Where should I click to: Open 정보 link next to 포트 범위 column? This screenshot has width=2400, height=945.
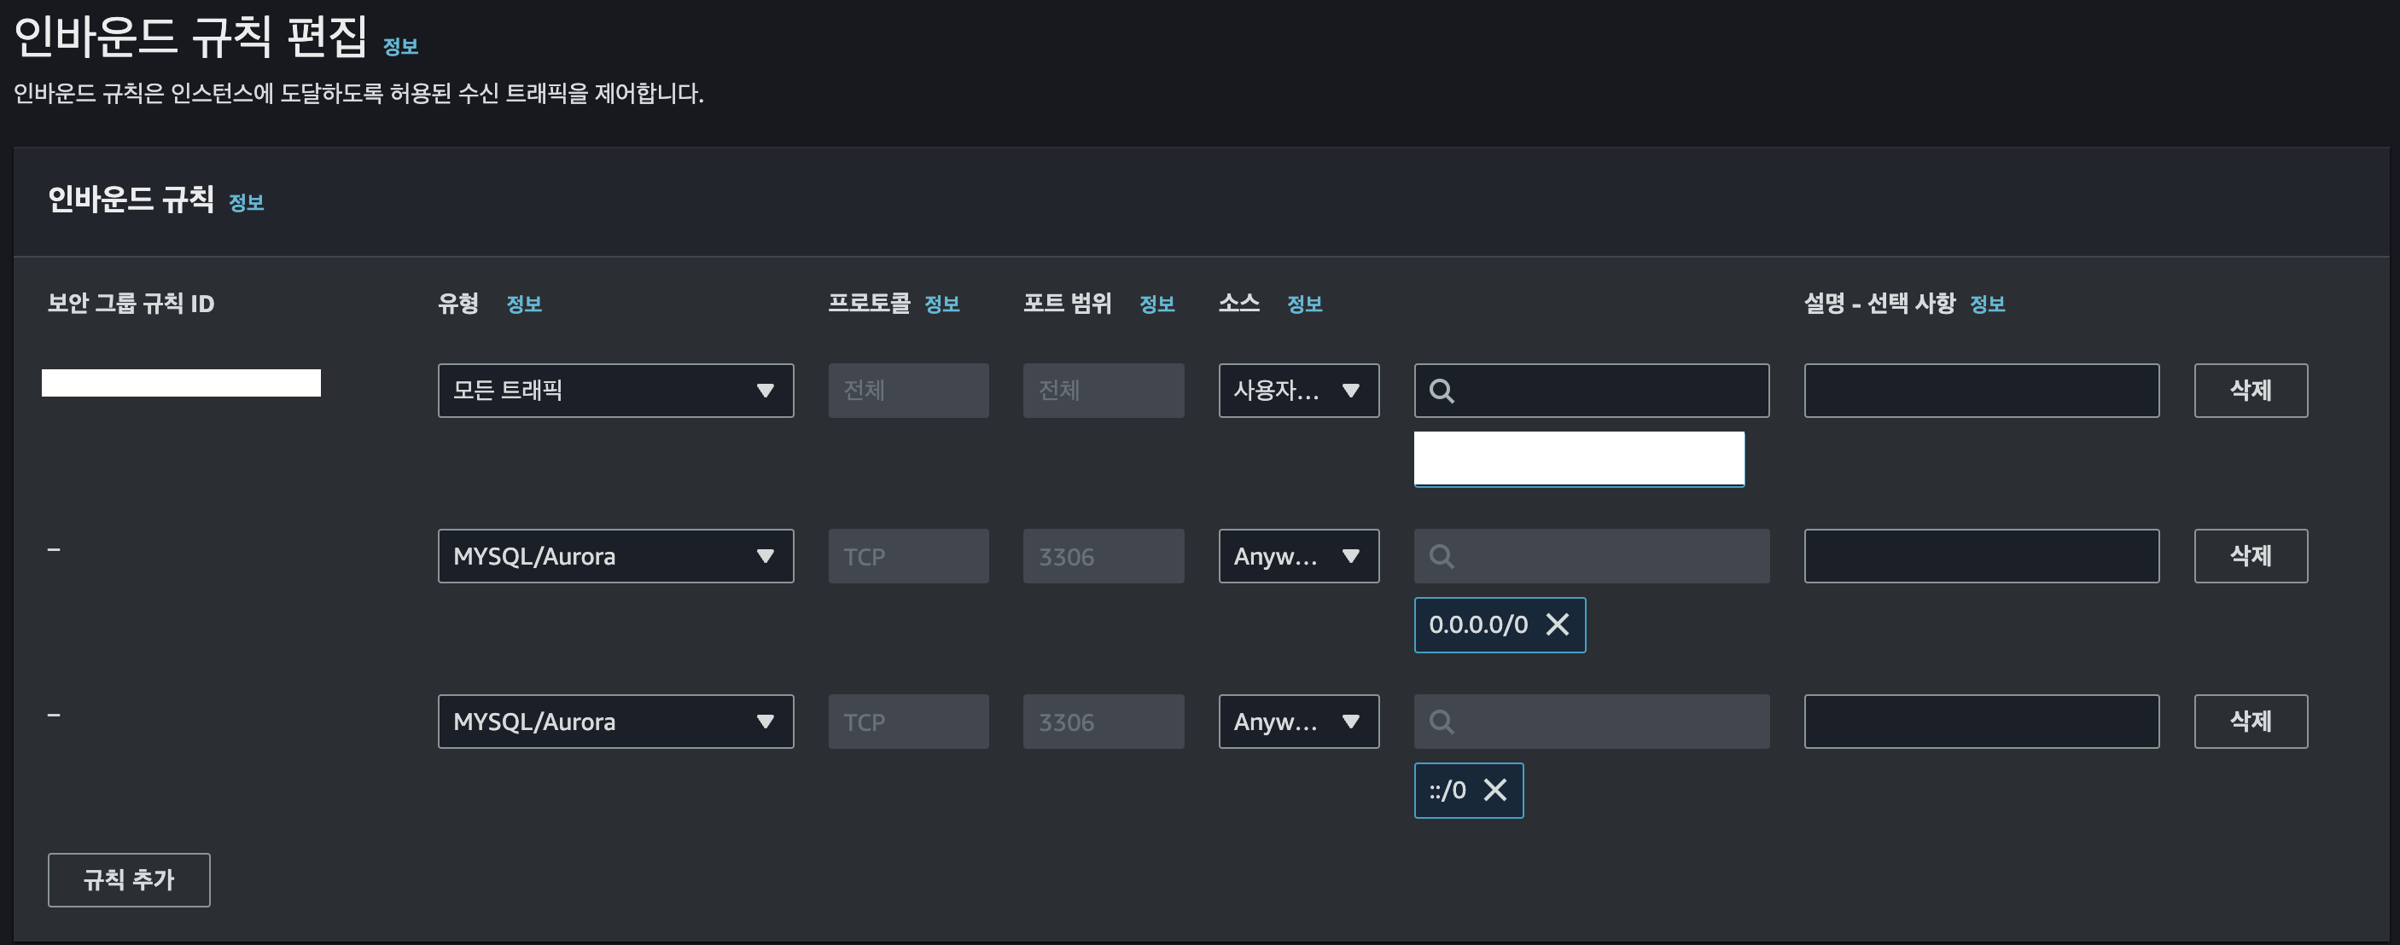pos(1157,304)
